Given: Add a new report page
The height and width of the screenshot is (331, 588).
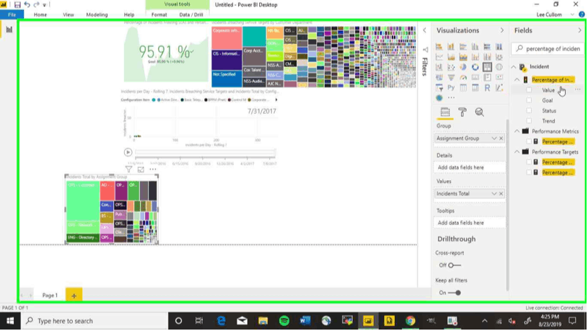Looking at the screenshot, I should pyautogui.click(x=74, y=296).
